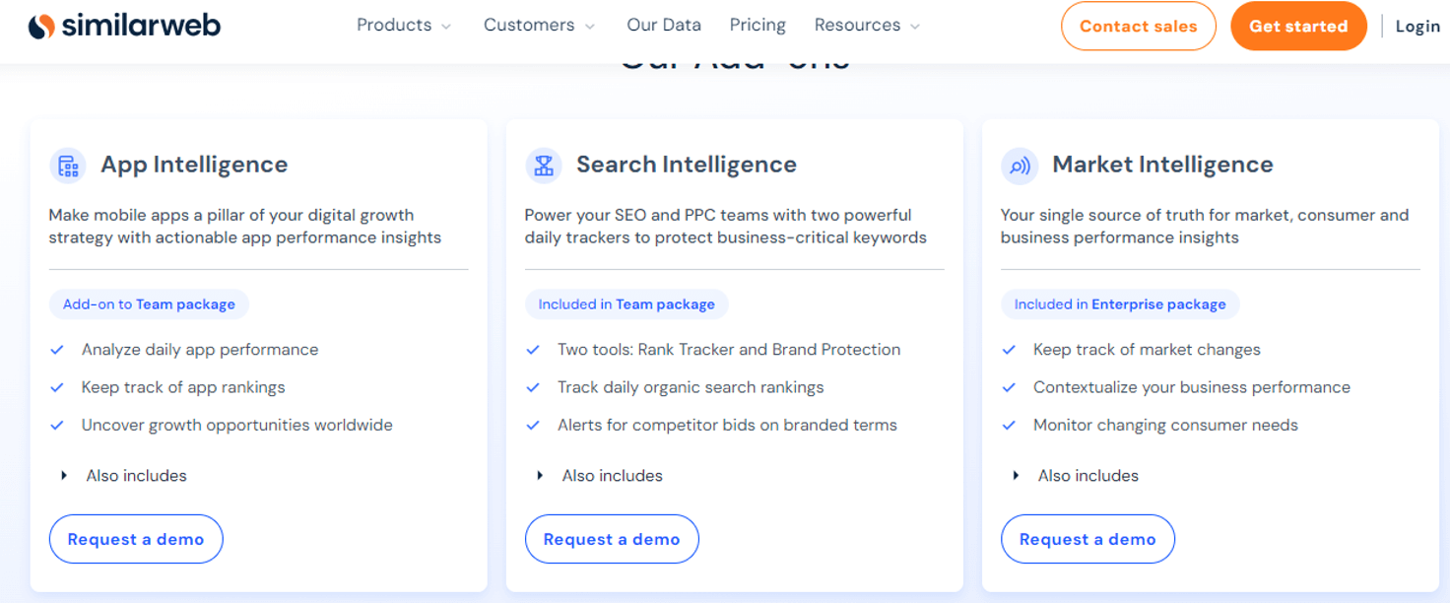This screenshot has height=603, width=1450.
Task: Click the Search Intelligence card icon
Action: click(544, 166)
